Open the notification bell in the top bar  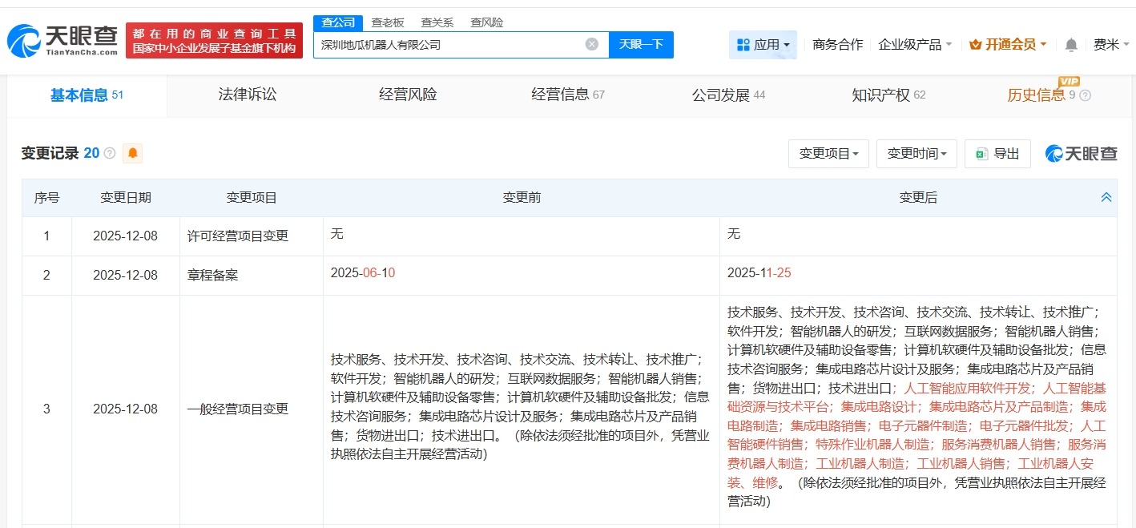pos(1070,45)
